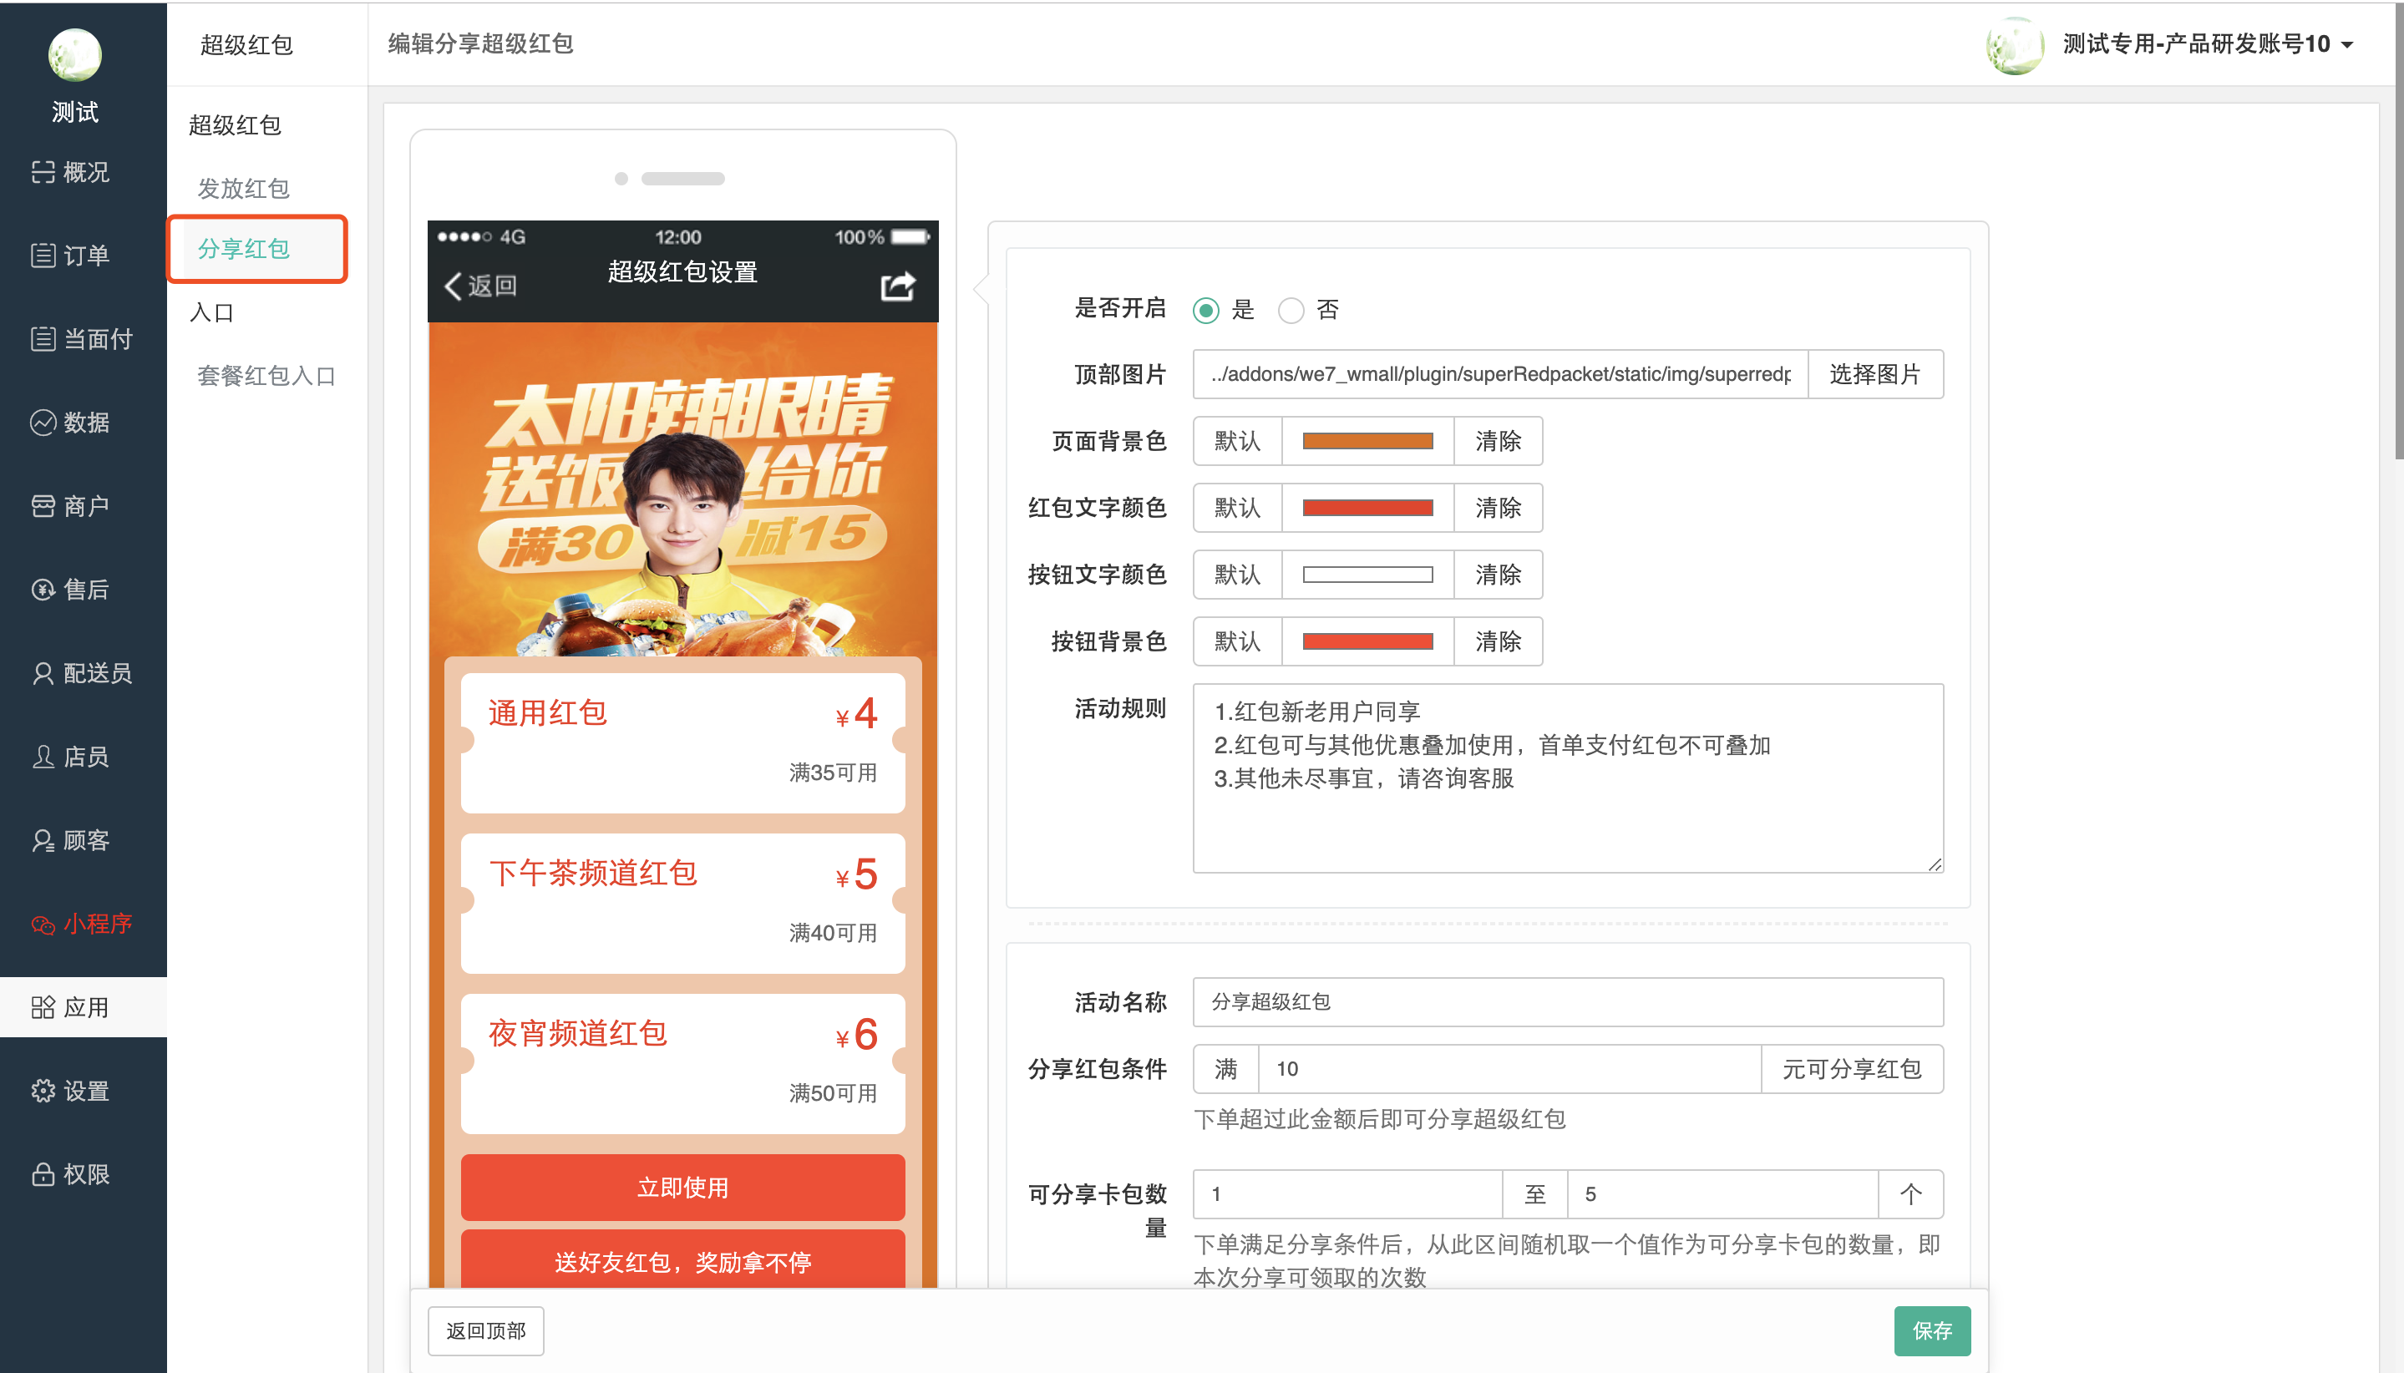Open the white 按钮文字颜色 color swatch
Screen dimensions: 2404x1373
(x=1367, y=575)
